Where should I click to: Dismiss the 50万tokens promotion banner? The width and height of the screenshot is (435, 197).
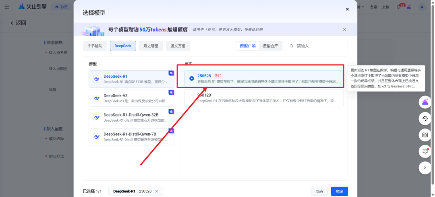coord(344,29)
